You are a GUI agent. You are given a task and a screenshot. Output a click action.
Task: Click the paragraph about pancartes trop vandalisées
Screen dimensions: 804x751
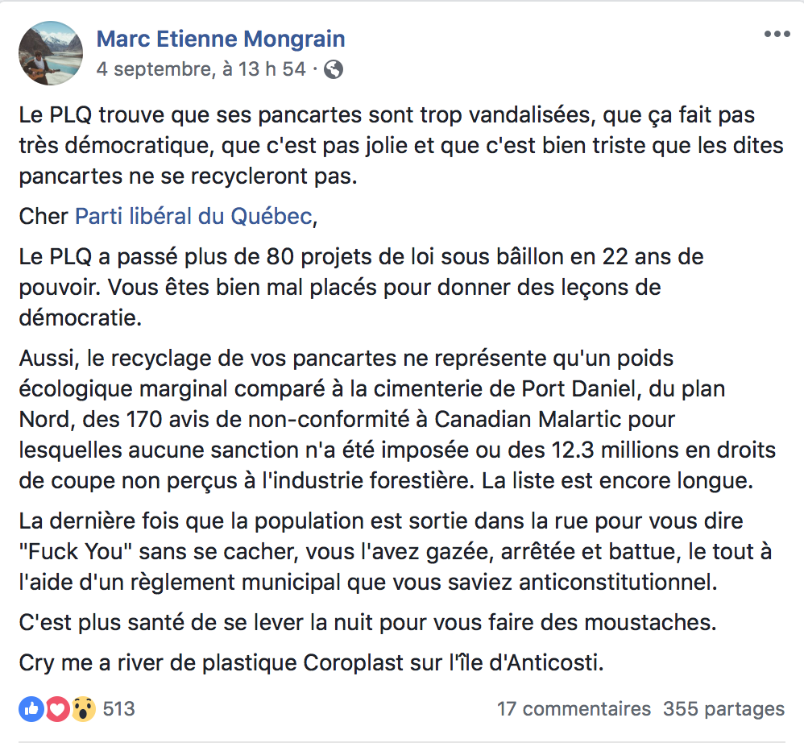point(401,146)
